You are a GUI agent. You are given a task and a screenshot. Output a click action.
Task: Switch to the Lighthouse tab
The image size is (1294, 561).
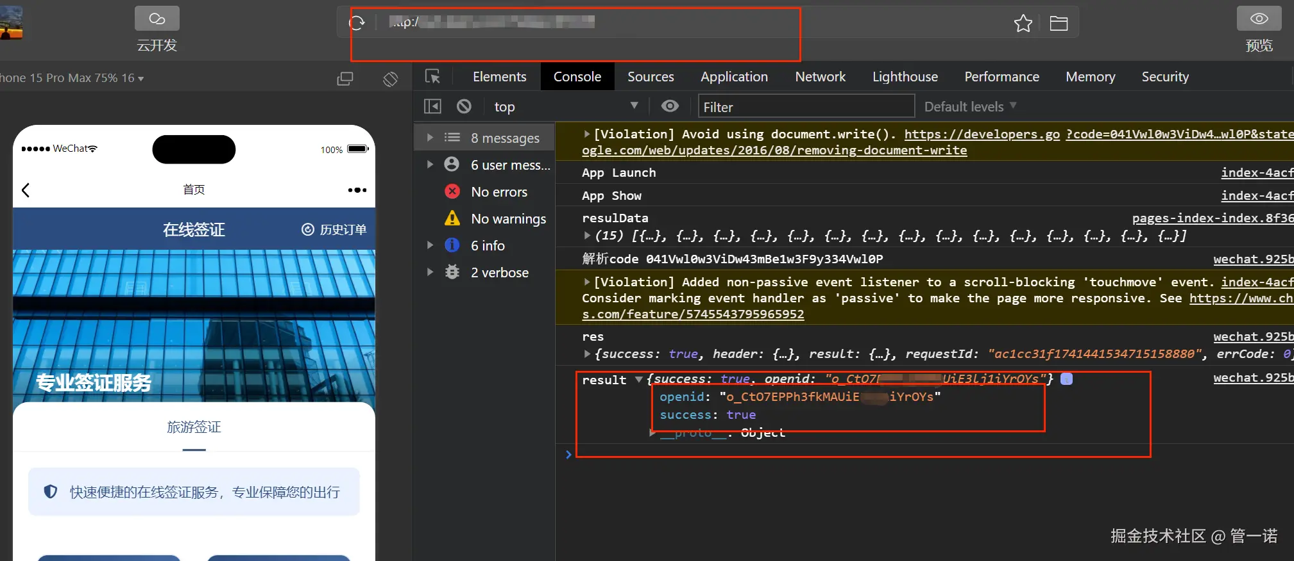coord(905,77)
